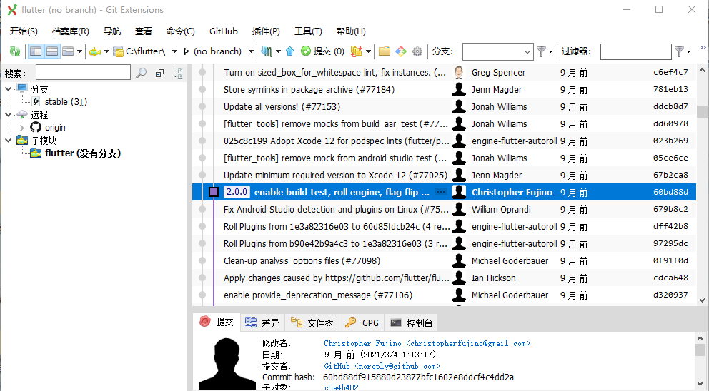Image resolution: width=709 pixels, height=391 pixels.
Task: Click the 过滤器 filter text field
Action: point(636,51)
